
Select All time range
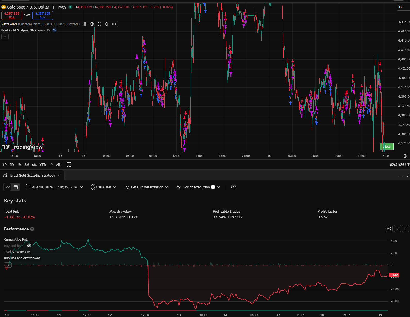(58, 165)
